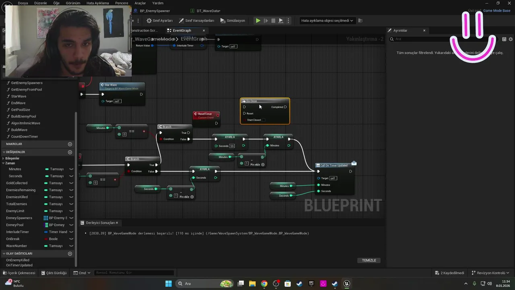Select the OnTimerUpdated event dispatcher
The width and height of the screenshot is (515, 290).
coord(19,265)
